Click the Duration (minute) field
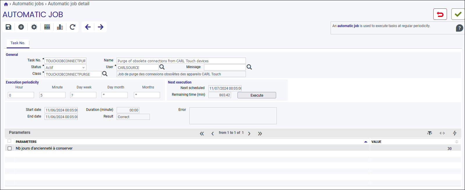The width and height of the screenshot is (465, 190). [128, 110]
